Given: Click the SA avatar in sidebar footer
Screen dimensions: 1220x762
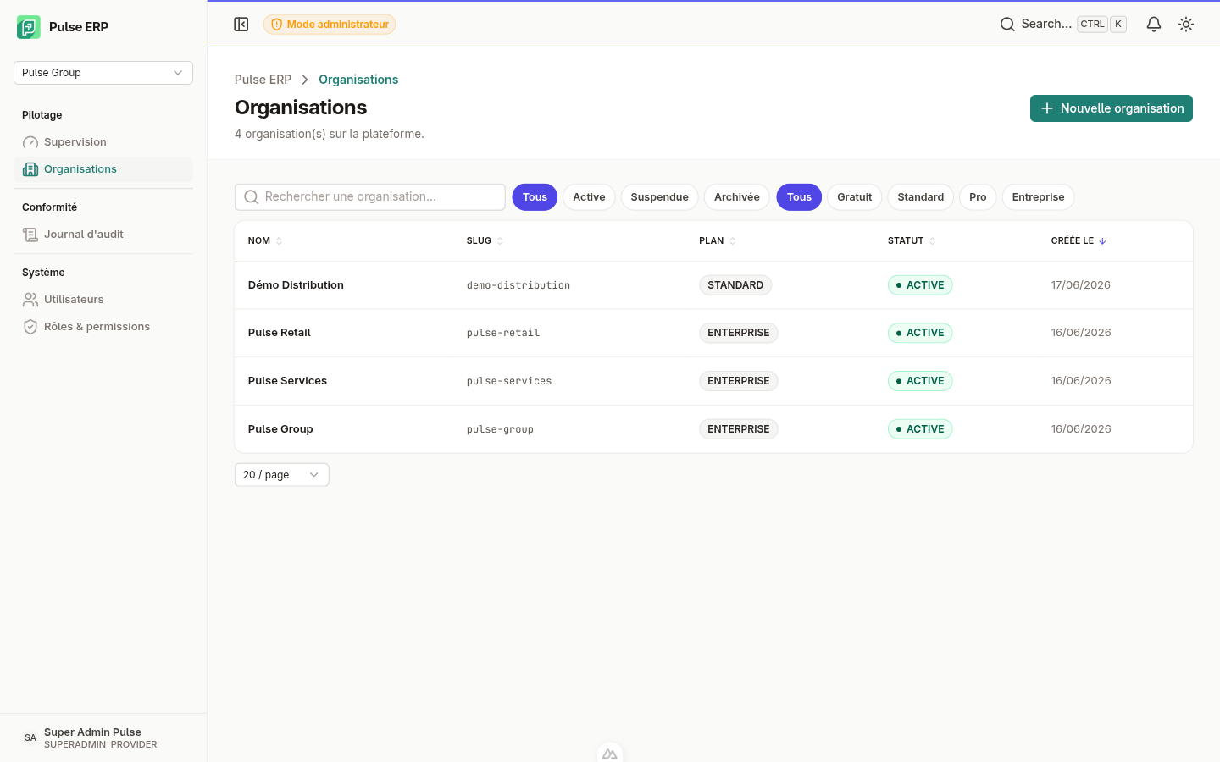Looking at the screenshot, I should (30, 737).
